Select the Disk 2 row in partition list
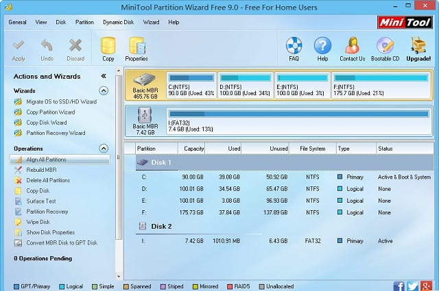Image resolution: width=439 pixels, height=291 pixels. pyautogui.click(x=285, y=227)
